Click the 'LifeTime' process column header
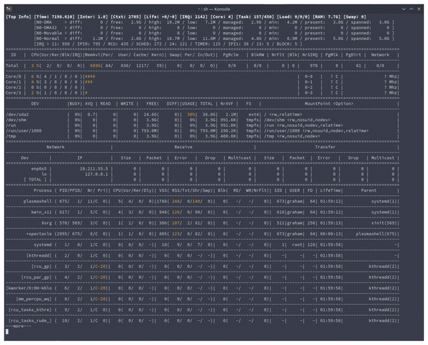Viewport: 428px width, 345px height. [x=330, y=190]
